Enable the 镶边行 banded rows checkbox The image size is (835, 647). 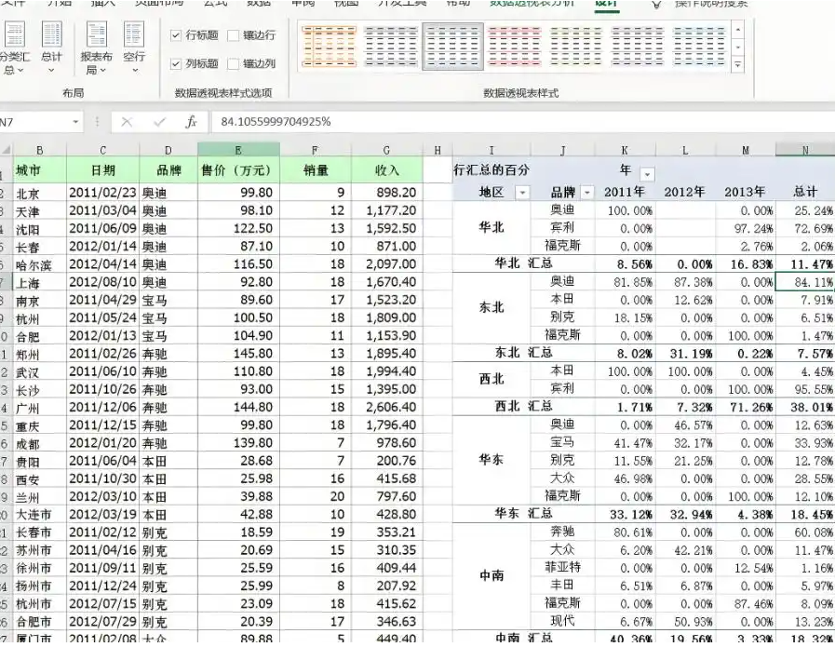tap(234, 35)
